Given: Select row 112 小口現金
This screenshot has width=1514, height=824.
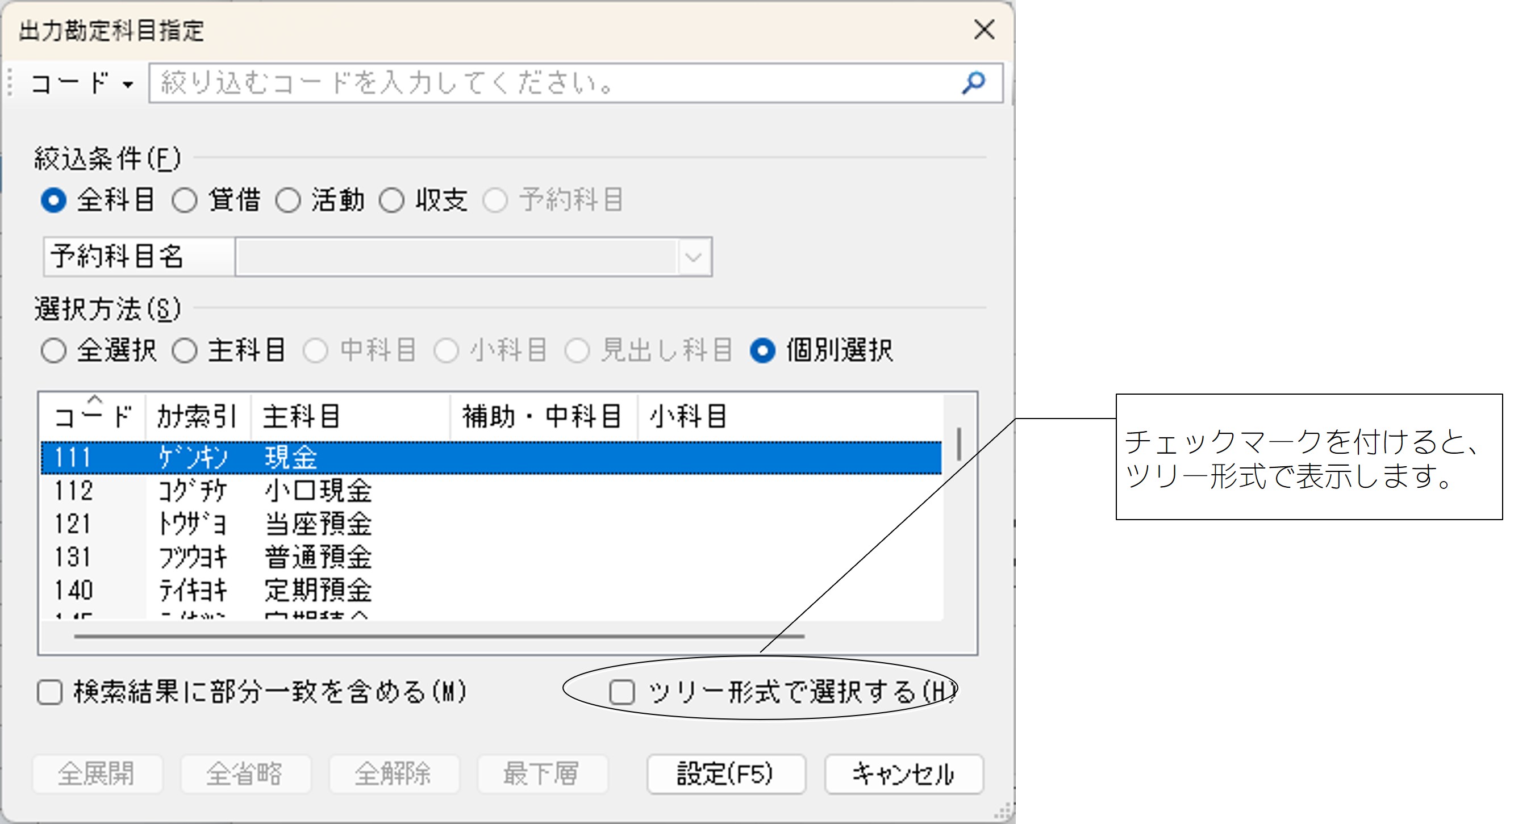Looking at the screenshot, I should coord(318,491).
